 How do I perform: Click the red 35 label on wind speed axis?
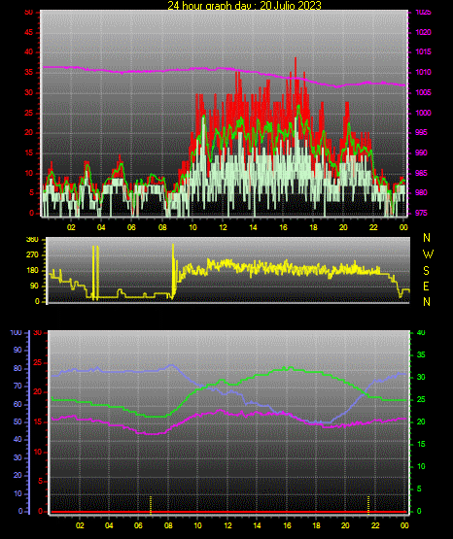tap(29, 73)
